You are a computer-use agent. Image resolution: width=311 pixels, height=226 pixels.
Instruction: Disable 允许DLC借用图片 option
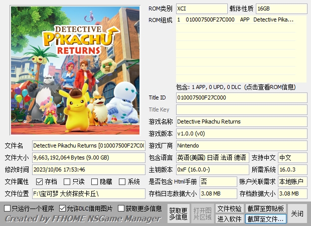coord(63,208)
